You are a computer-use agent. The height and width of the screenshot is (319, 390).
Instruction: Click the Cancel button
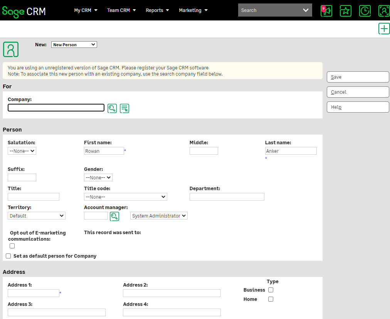pyautogui.click(x=358, y=92)
